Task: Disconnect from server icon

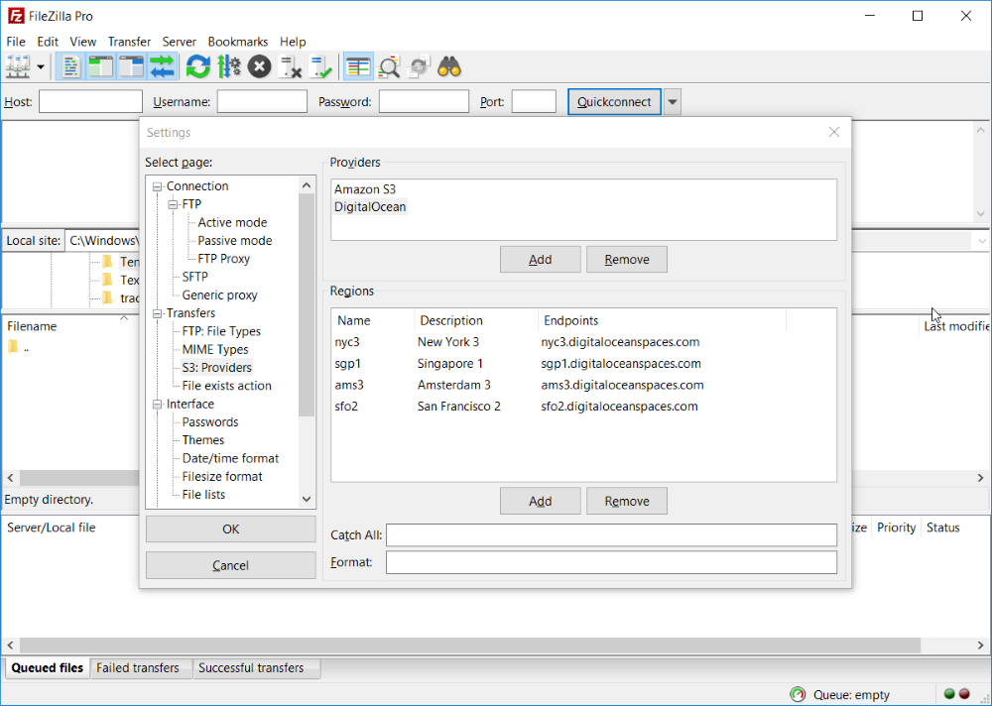Action: click(290, 66)
